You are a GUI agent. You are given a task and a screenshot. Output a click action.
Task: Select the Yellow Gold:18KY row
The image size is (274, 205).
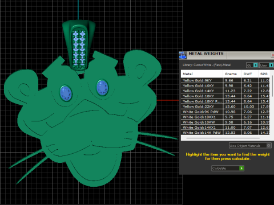pyautogui.click(x=225, y=96)
